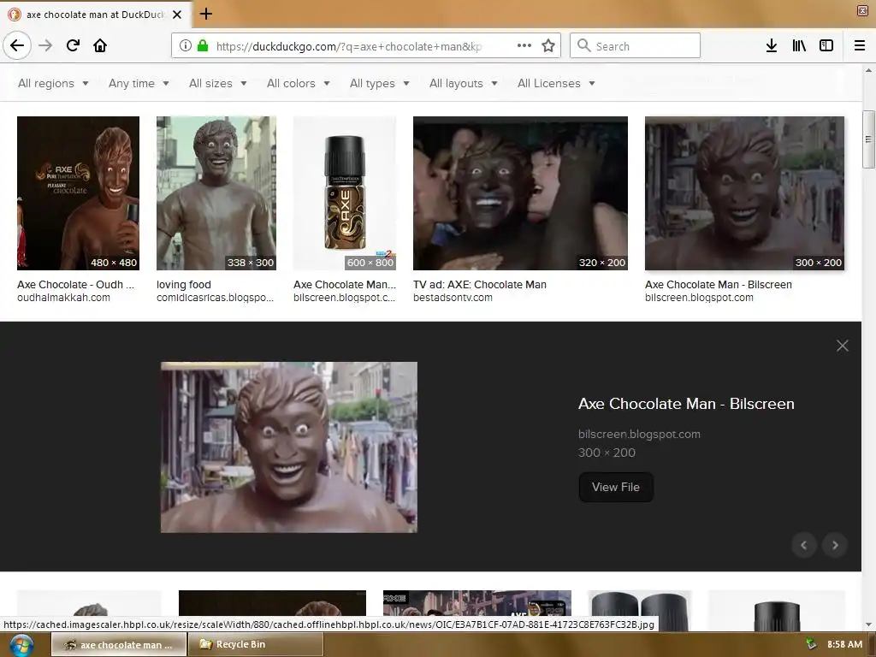Bookmark this page with the star
876x657 pixels.
click(548, 46)
